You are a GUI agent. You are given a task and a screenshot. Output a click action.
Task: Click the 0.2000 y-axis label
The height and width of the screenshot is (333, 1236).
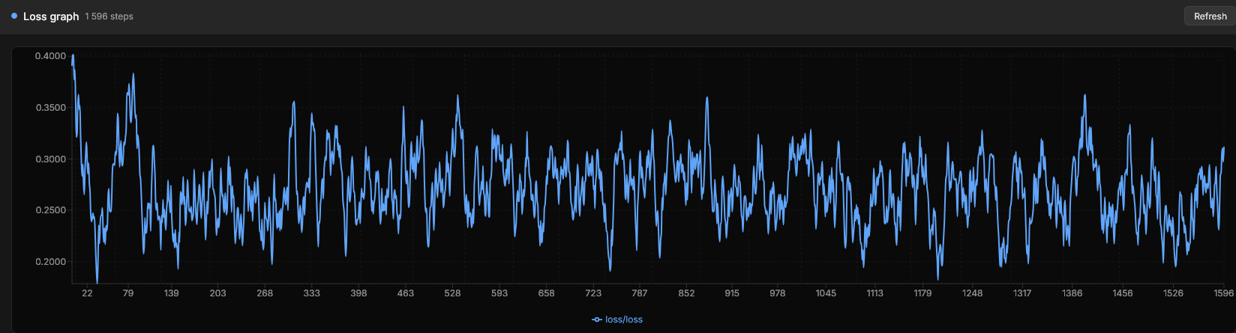[x=51, y=262]
